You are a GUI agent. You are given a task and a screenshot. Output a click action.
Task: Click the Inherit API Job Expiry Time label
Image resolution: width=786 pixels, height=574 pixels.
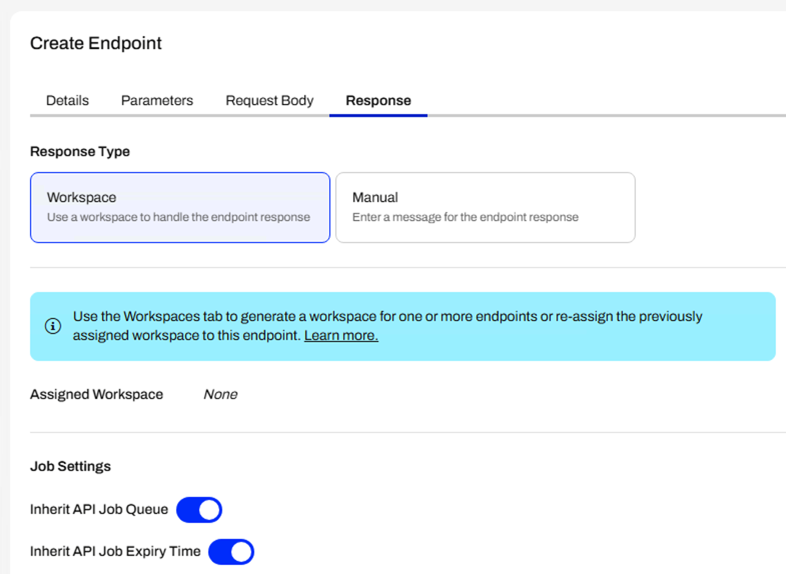click(115, 551)
